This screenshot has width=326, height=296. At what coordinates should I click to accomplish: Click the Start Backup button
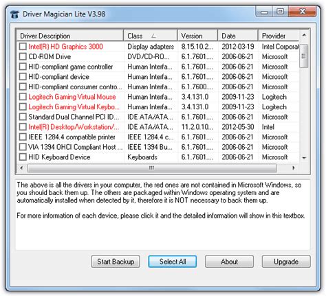(x=116, y=262)
